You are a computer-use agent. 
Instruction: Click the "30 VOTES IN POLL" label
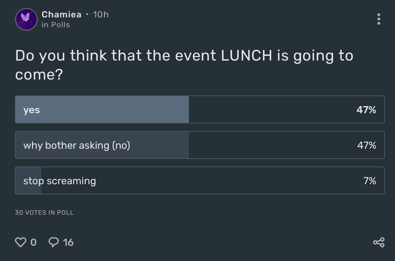tap(44, 212)
